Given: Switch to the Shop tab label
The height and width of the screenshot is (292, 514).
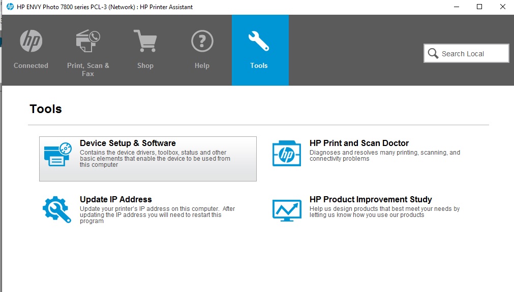Looking at the screenshot, I should click(145, 65).
